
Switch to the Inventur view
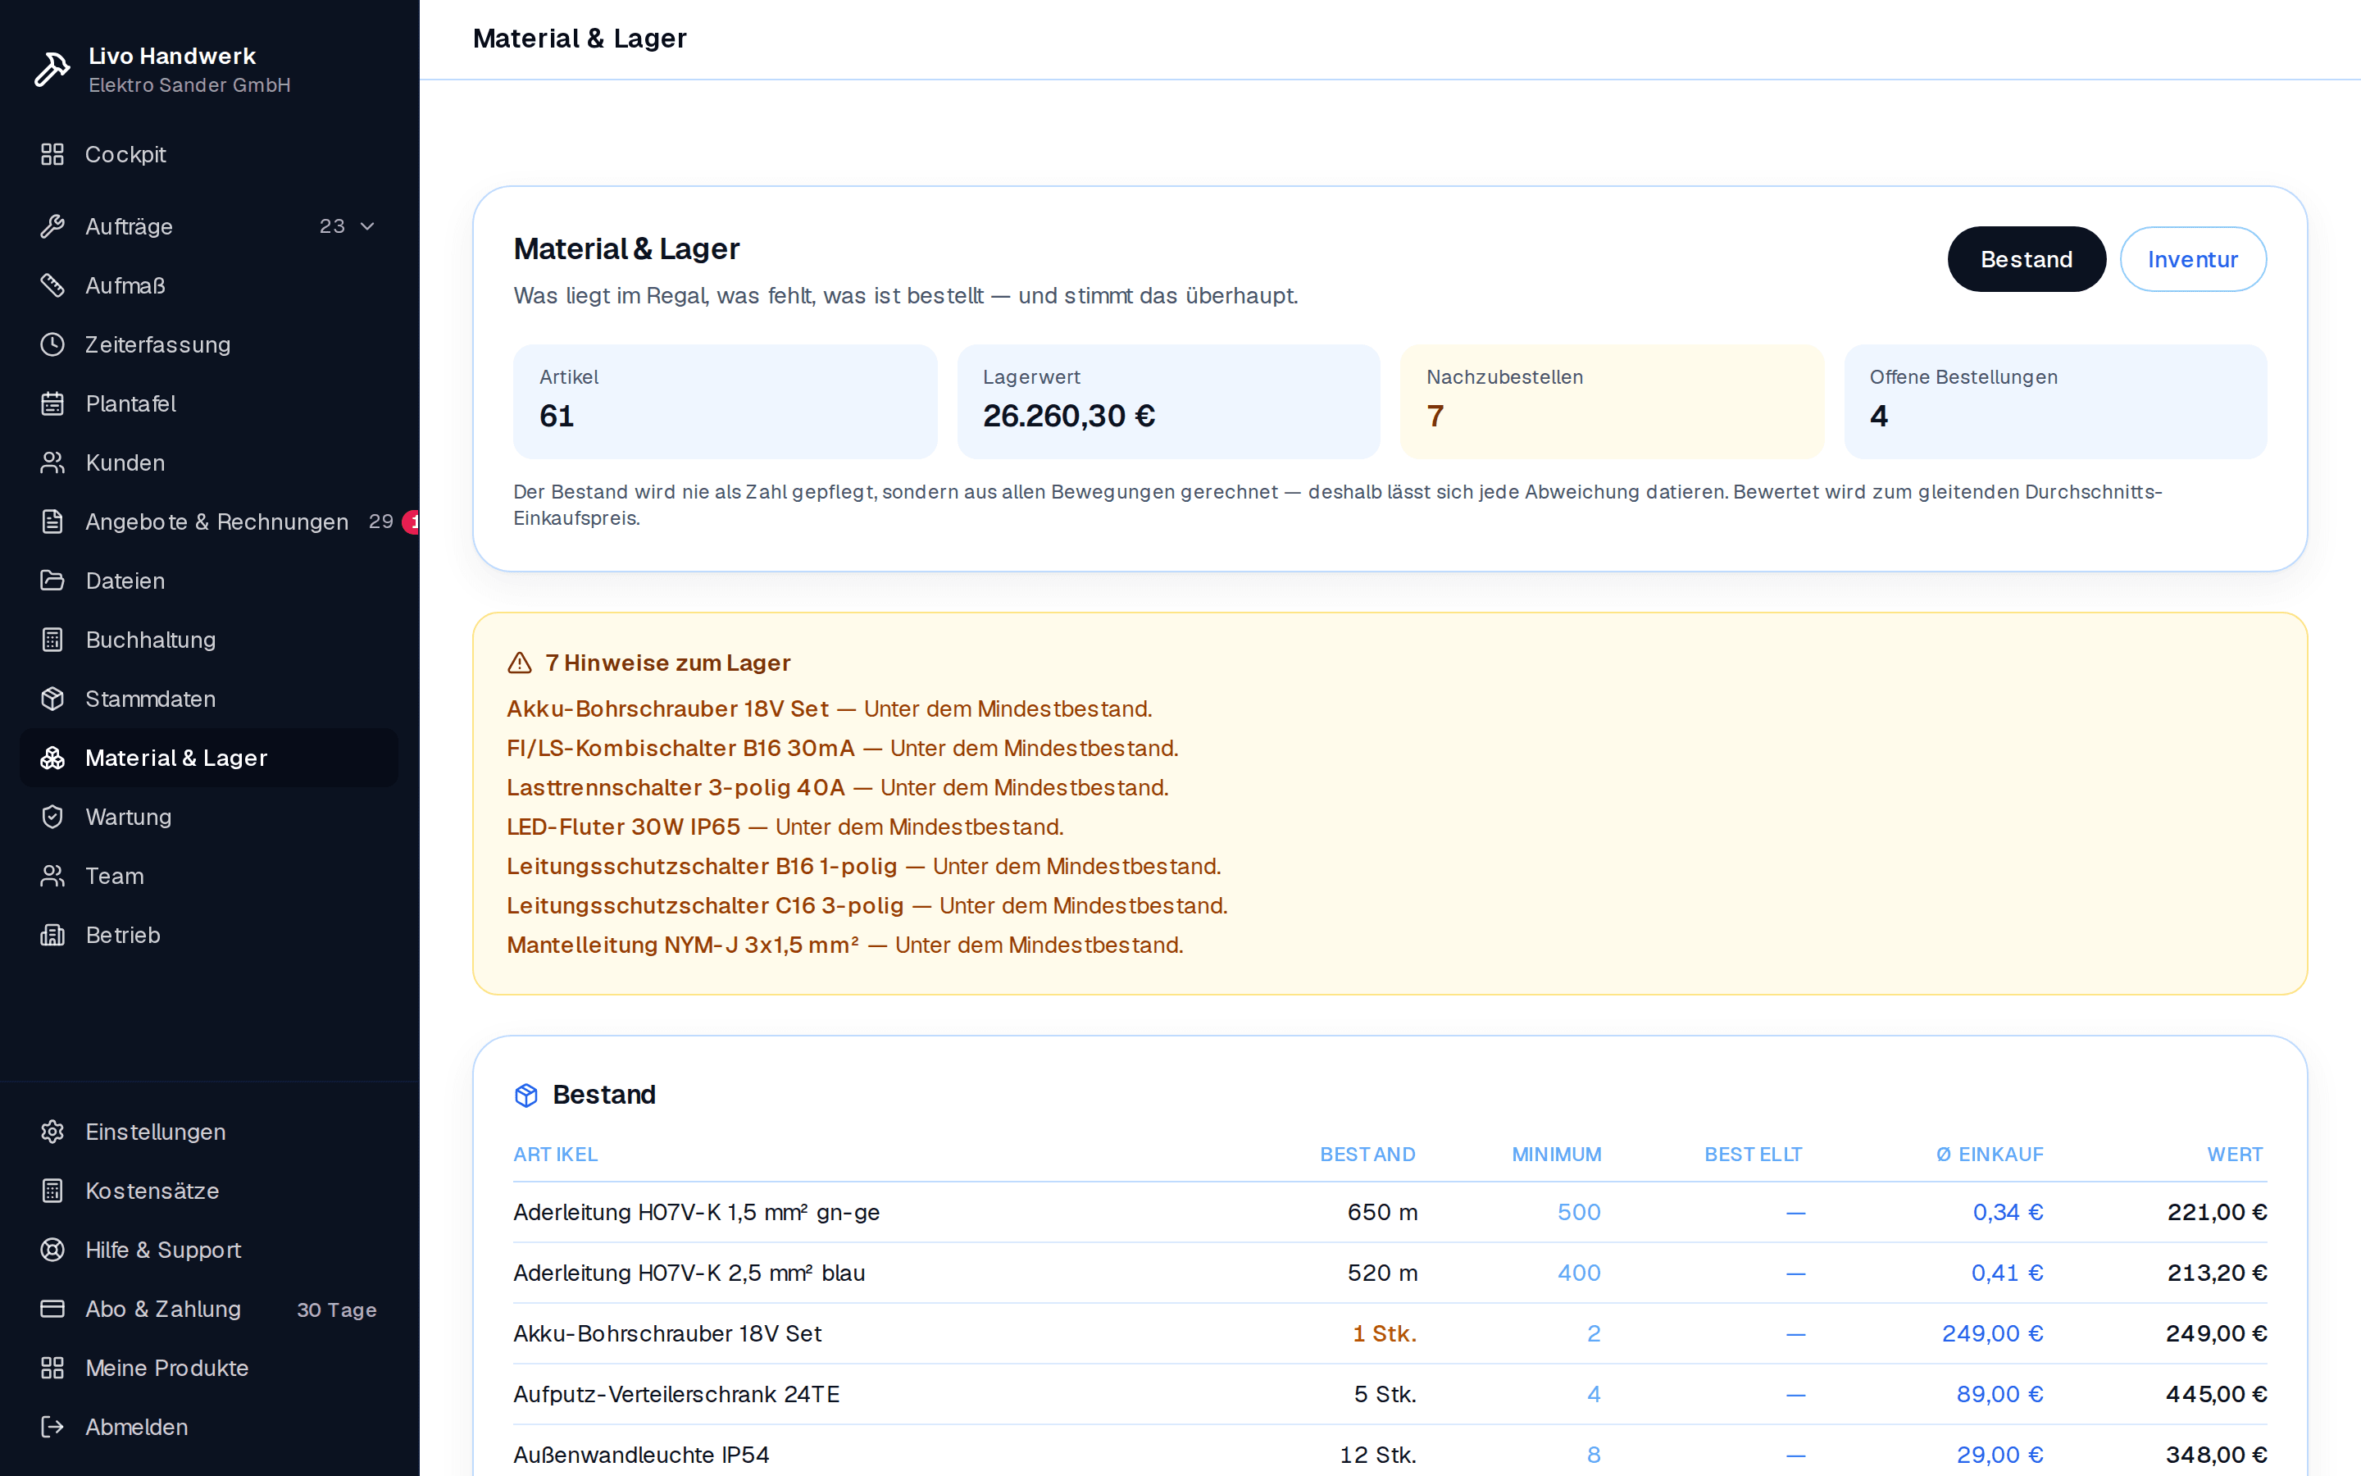point(2192,260)
